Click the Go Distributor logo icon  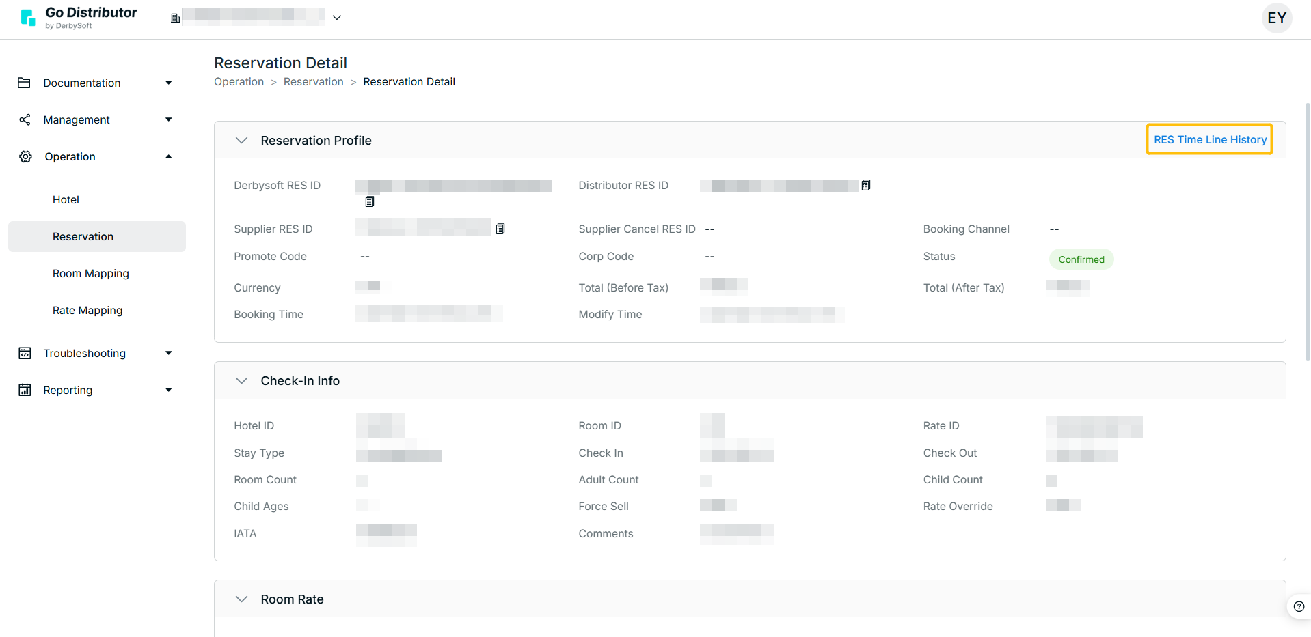pos(27,18)
